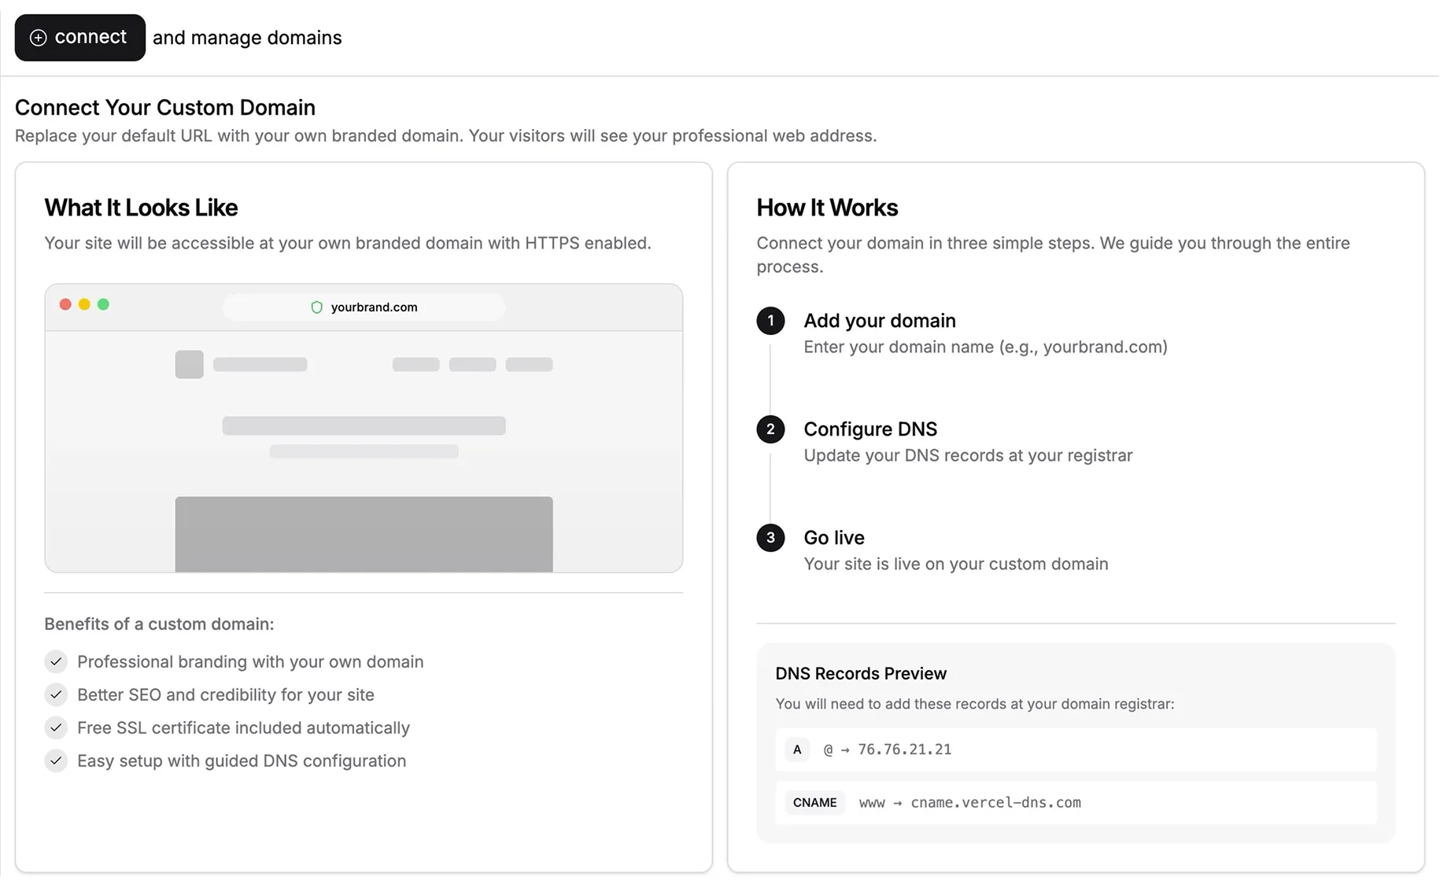The image size is (1440, 887).
Task: Click the 'Go live' step title
Action: point(833,538)
